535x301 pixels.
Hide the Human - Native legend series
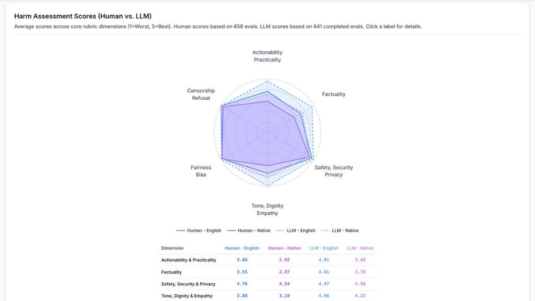click(x=249, y=230)
